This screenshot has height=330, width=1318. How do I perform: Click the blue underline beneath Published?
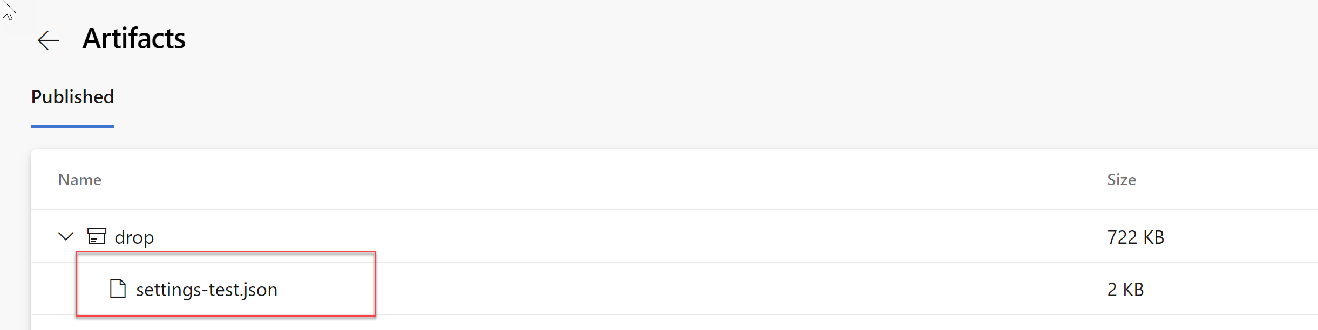(72, 126)
